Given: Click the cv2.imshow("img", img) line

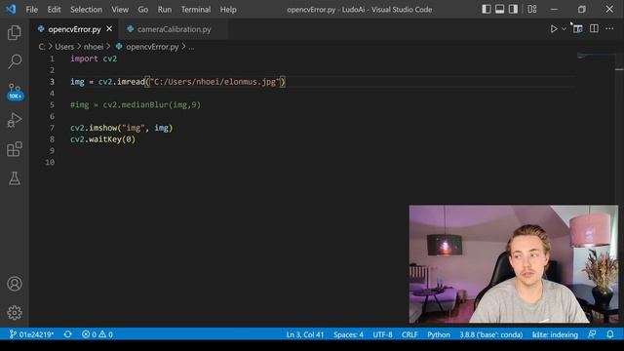Looking at the screenshot, I should click(x=121, y=128).
